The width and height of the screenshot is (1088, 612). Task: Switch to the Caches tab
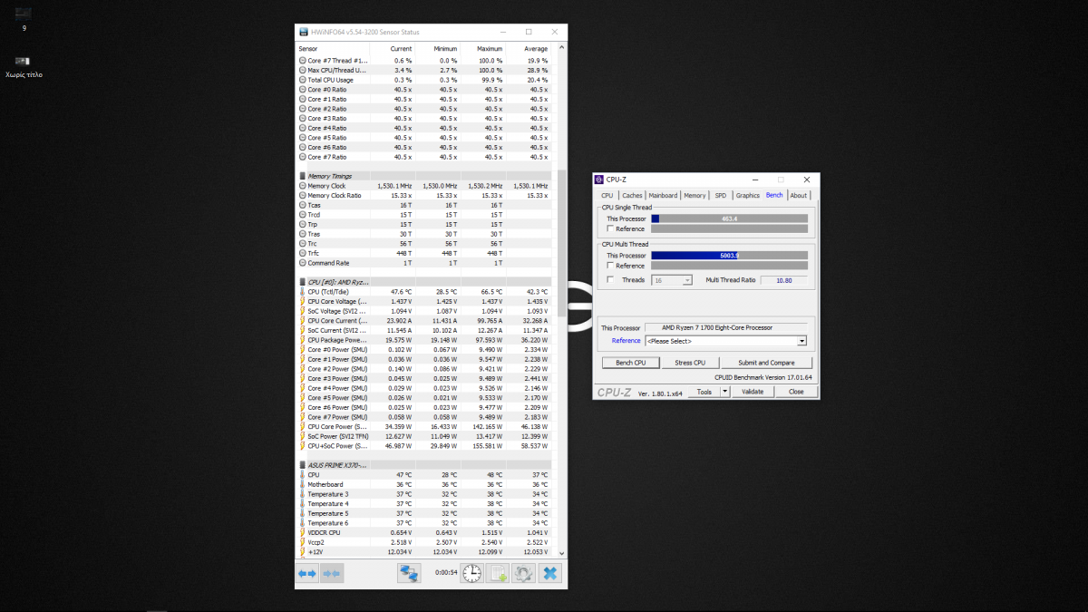coord(632,195)
